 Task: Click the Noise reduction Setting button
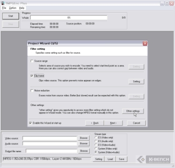pos(136,96)
